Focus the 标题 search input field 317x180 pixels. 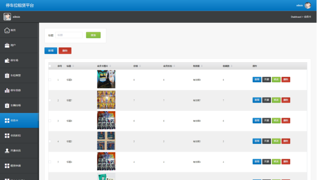tap(69, 35)
